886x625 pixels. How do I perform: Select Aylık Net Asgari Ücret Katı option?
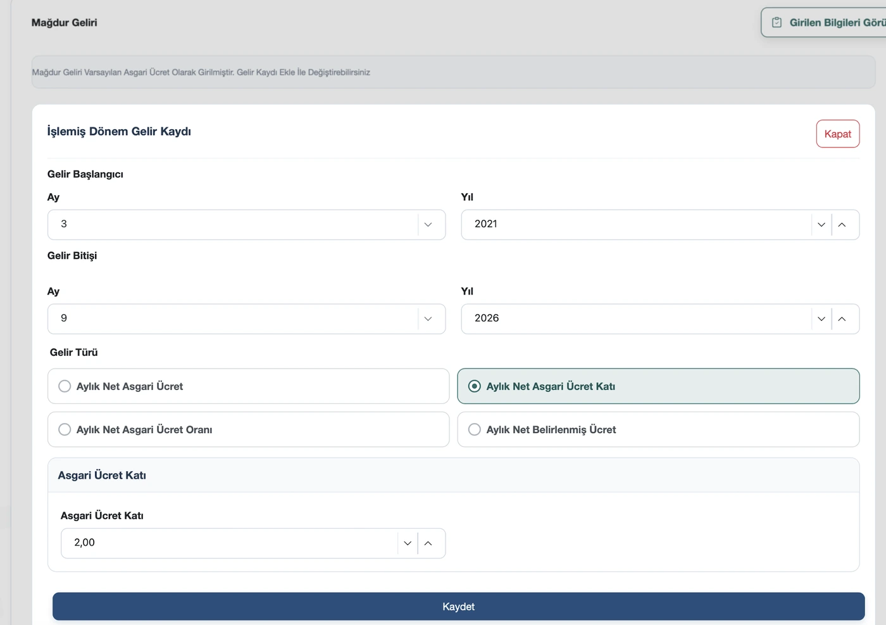pos(658,386)
